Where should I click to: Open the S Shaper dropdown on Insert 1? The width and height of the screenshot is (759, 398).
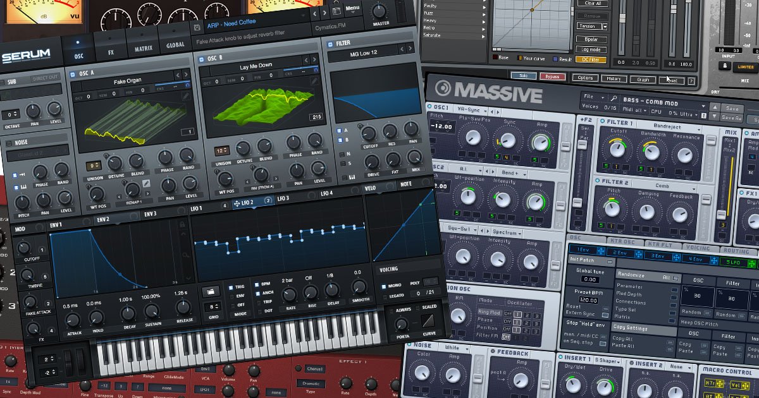tap(607, 361)
